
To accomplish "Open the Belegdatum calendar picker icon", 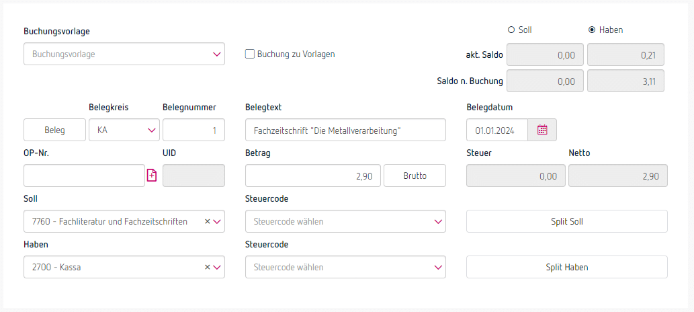I will point(542,130).
